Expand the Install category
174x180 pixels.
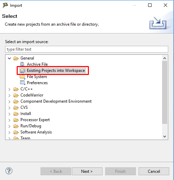coord(10,114)
